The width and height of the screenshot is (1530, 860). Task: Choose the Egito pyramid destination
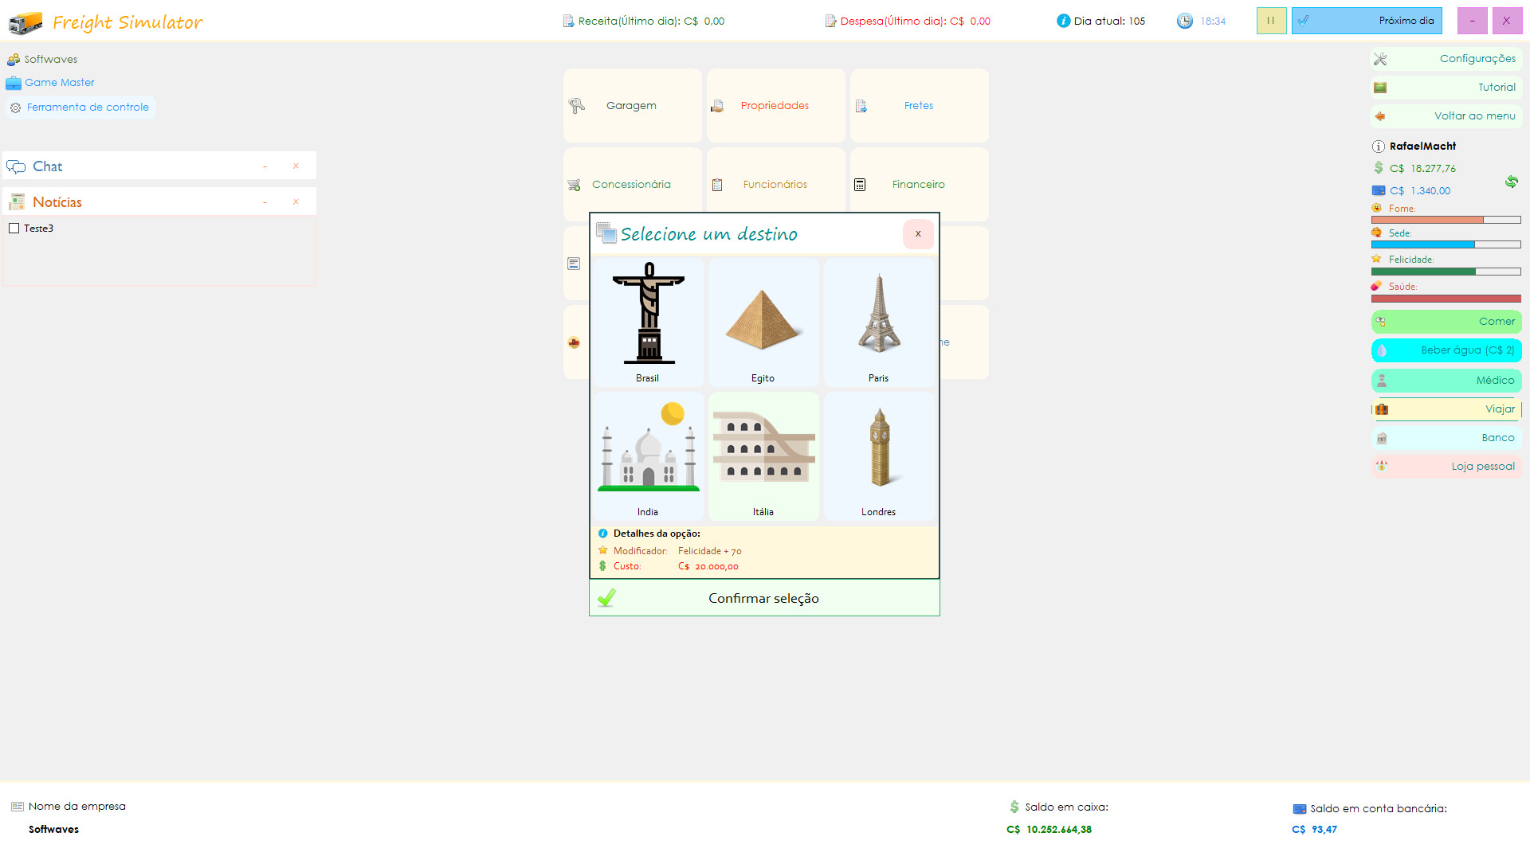pos(763,319)
